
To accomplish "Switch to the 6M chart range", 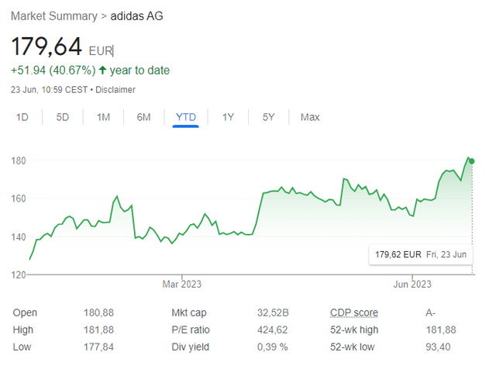I will (143, 117).
